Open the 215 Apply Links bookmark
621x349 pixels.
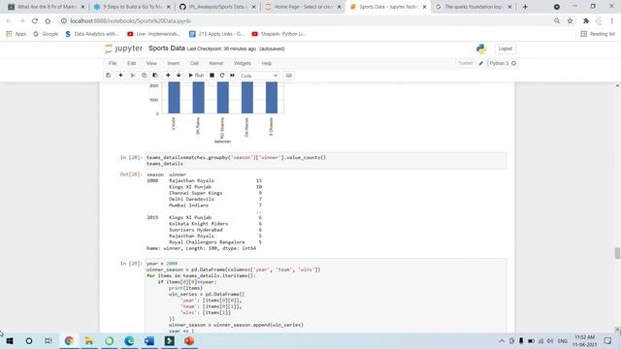216,34
